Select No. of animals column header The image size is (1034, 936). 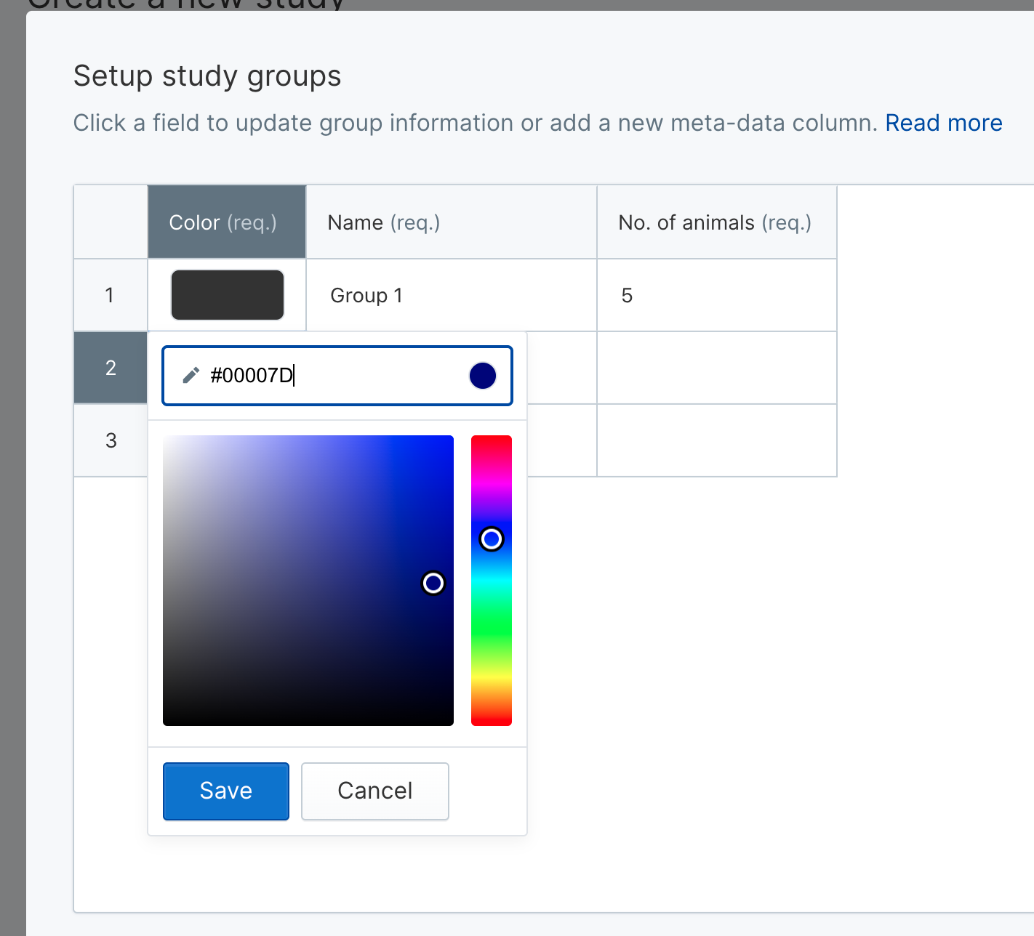[717, 222]
